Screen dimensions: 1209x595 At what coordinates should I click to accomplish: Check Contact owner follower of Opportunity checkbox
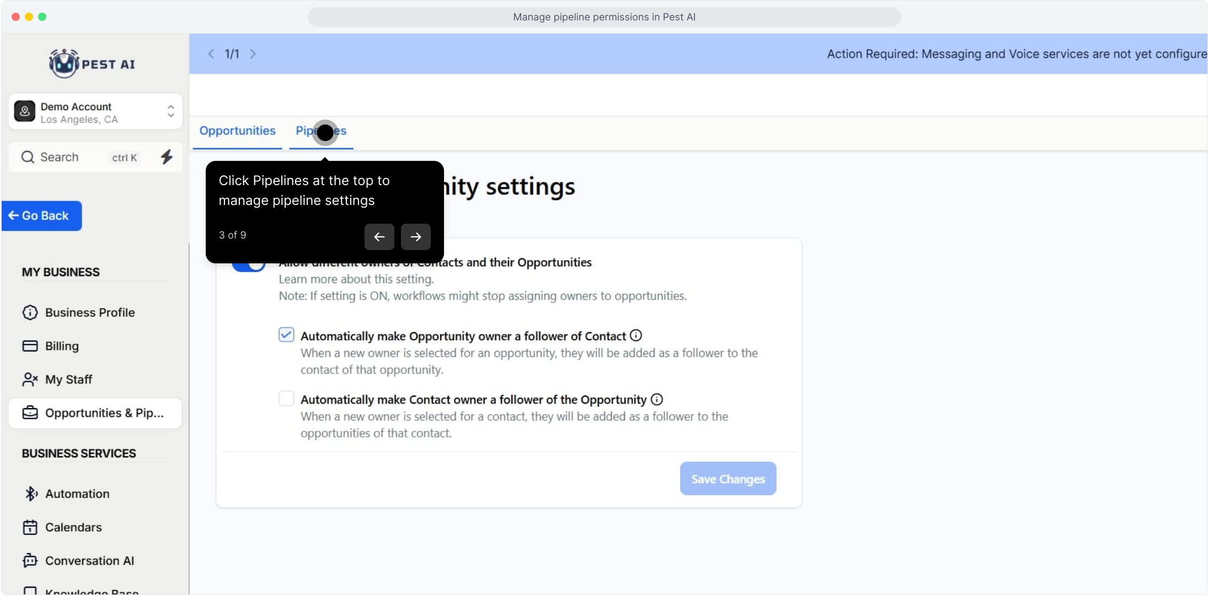point(286,398)
